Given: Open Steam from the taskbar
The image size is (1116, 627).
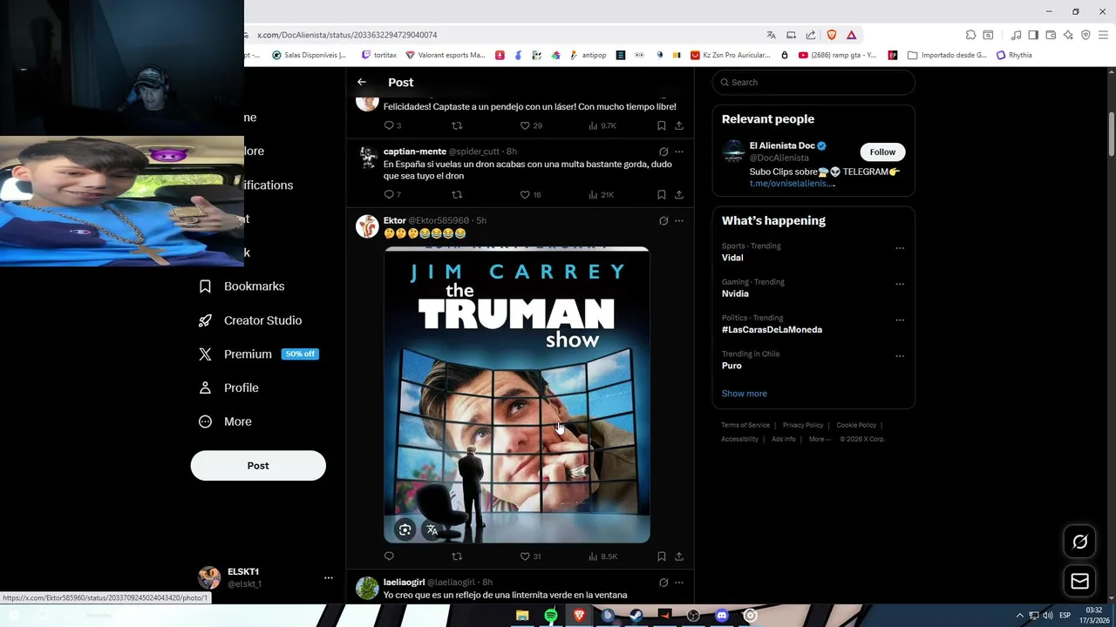Looking at the screenshot, I should pos(636,616).
